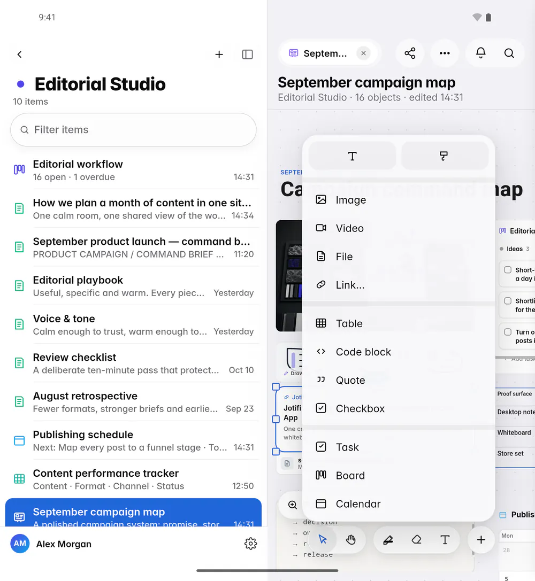Screen dimensions: 535x581
Task: Open the Editorial workflow board item
Action: [133, 171]
